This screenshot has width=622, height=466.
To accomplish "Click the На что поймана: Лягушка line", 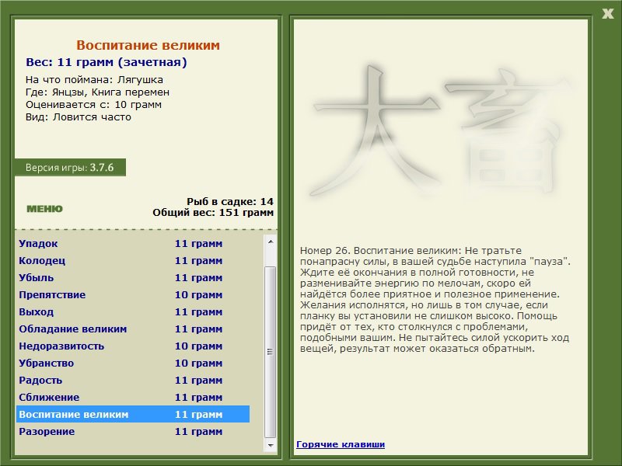I will (94, 80).
